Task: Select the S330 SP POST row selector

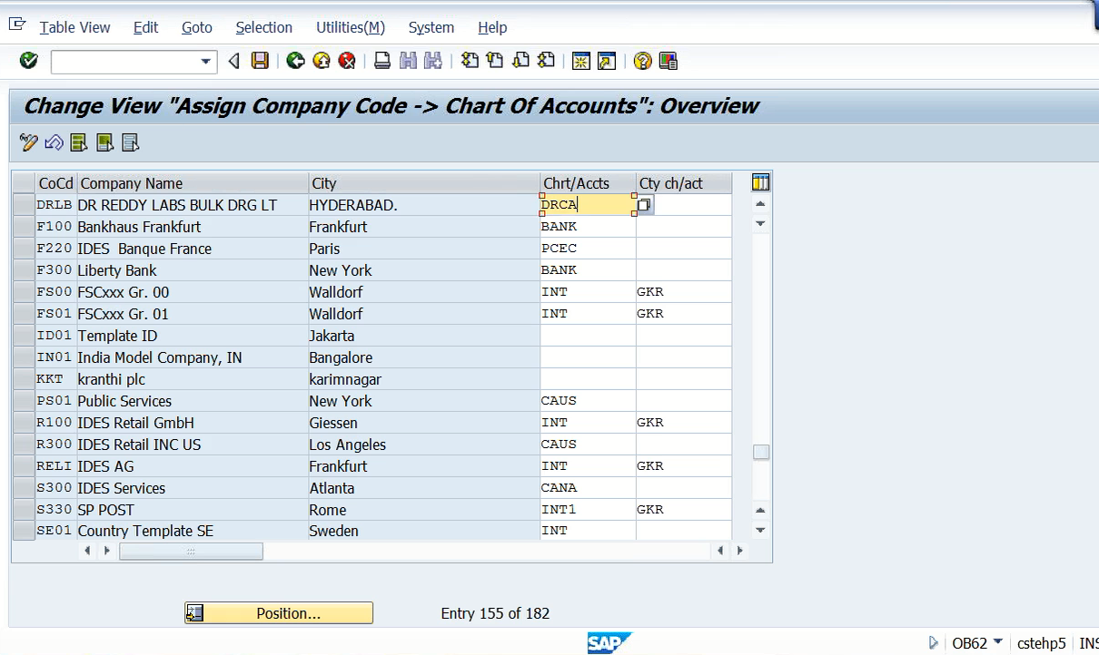Action: click(x=24, y=510)
